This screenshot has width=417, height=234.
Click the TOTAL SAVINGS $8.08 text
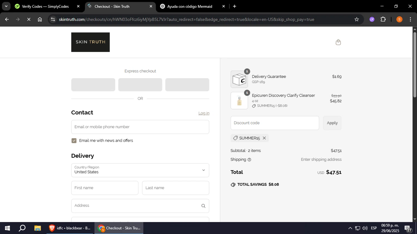pos(258,185)
